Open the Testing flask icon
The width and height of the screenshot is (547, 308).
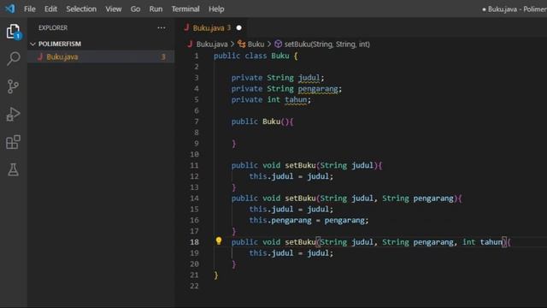click(14, 169)
